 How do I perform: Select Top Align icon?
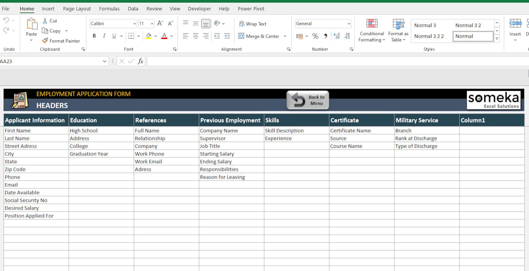(186, 23)
